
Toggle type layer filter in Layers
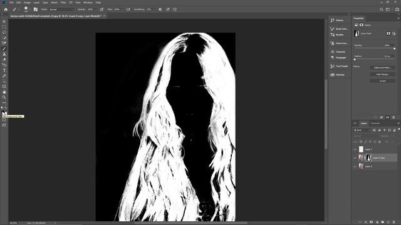point(384,130)
